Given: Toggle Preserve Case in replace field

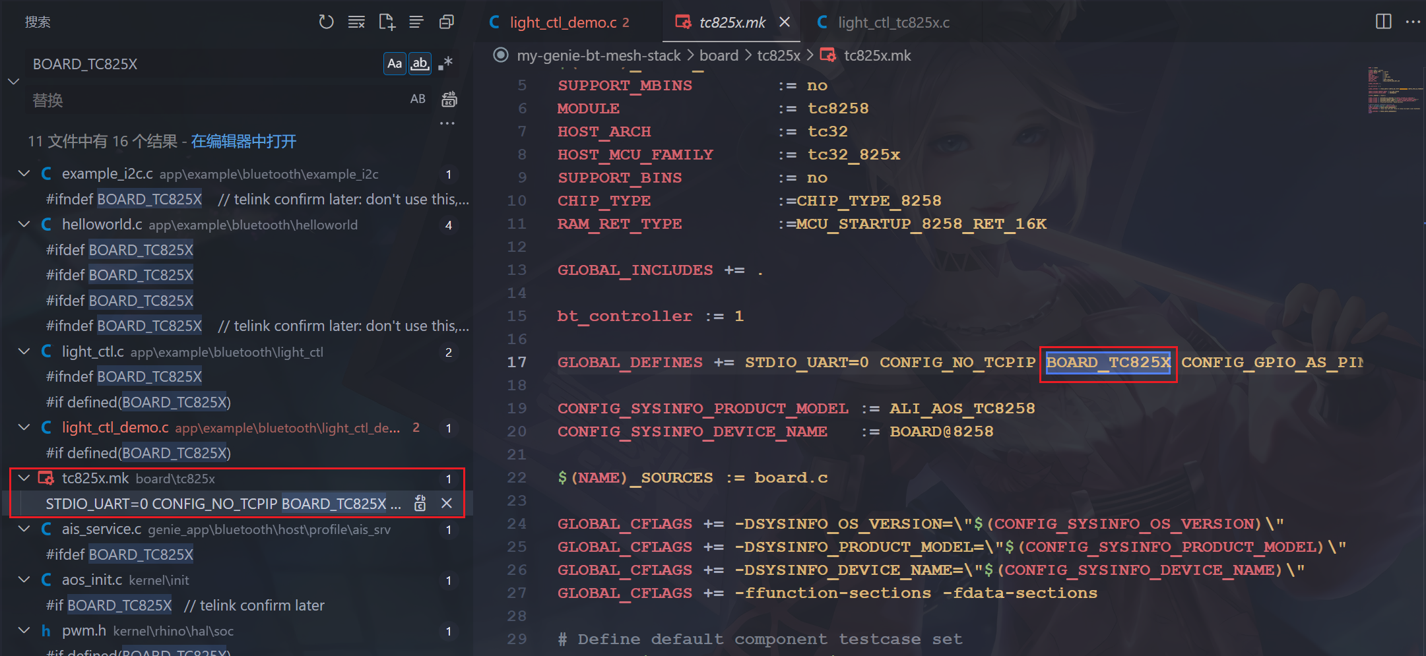Looking at the screenshot, I should [418, 100].
